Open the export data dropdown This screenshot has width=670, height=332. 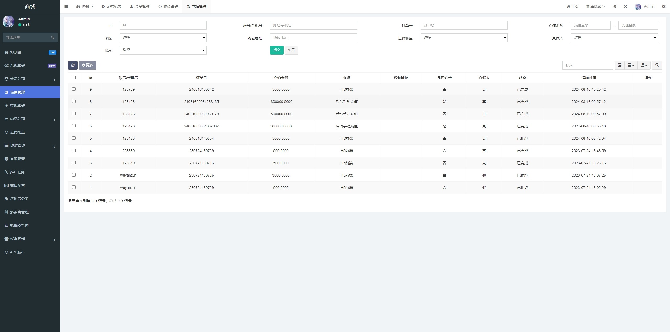pyautogui.click(x=644, y=65)
